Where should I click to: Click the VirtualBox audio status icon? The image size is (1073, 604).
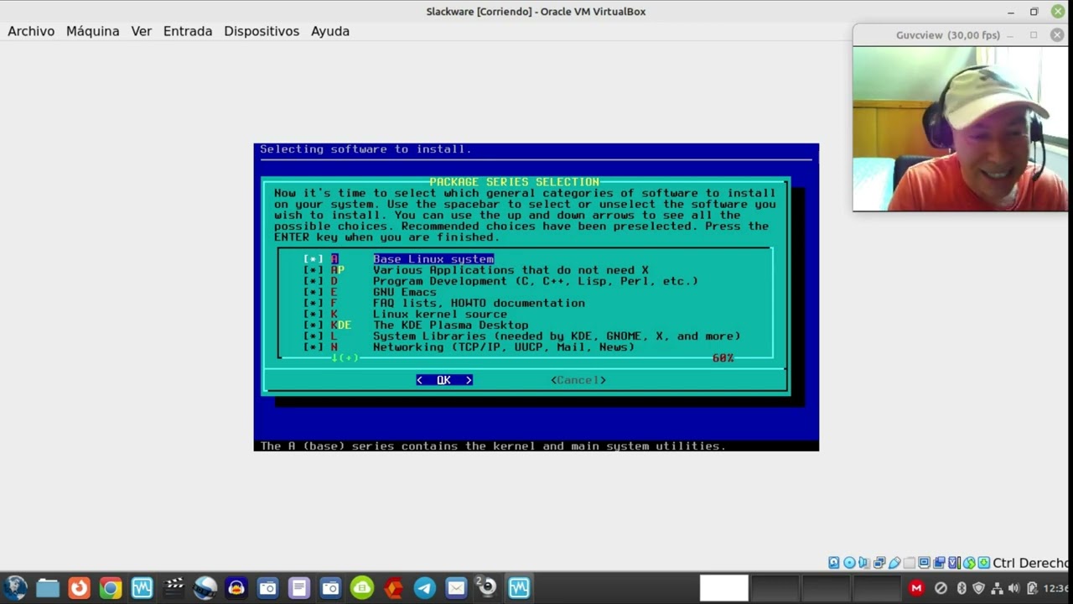pos(864,563)
